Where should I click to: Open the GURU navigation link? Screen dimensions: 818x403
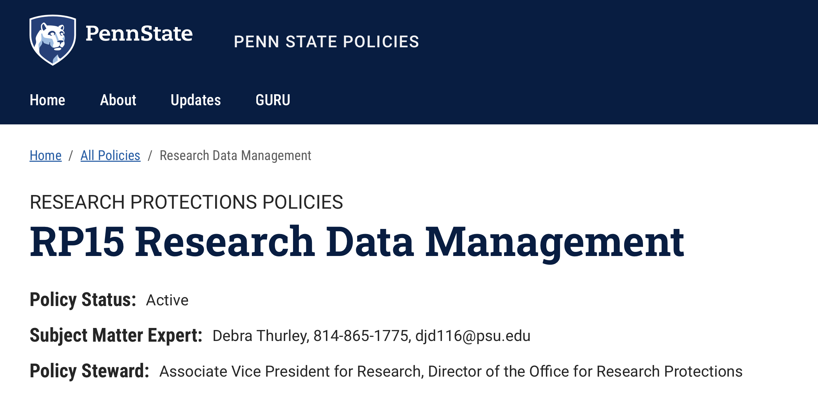(273, 100)
